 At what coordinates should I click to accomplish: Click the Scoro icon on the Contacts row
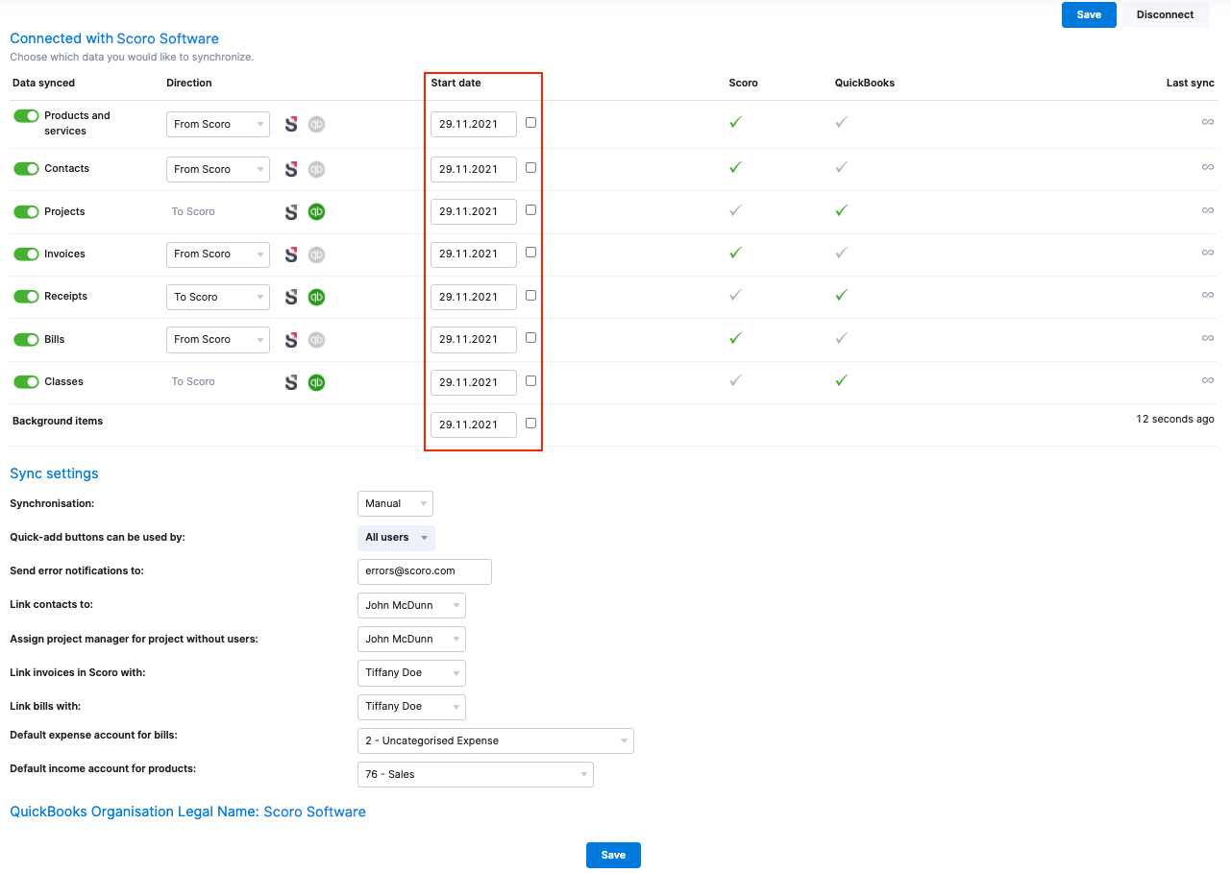pyautogui.click(x=291, y=169)
